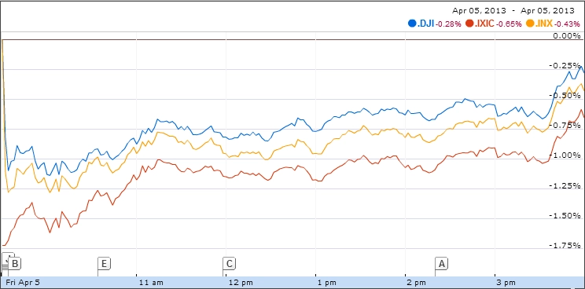Select the .IXIC ticker label
Viewport: 585px width, 289px height.
click(x=484, y=24)
